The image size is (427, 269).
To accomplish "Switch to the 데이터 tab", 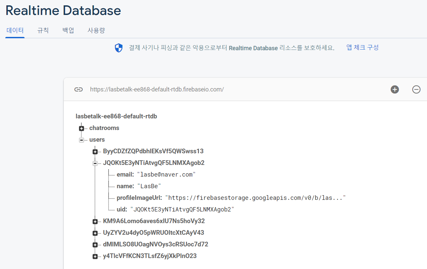I will click(15, 30).
